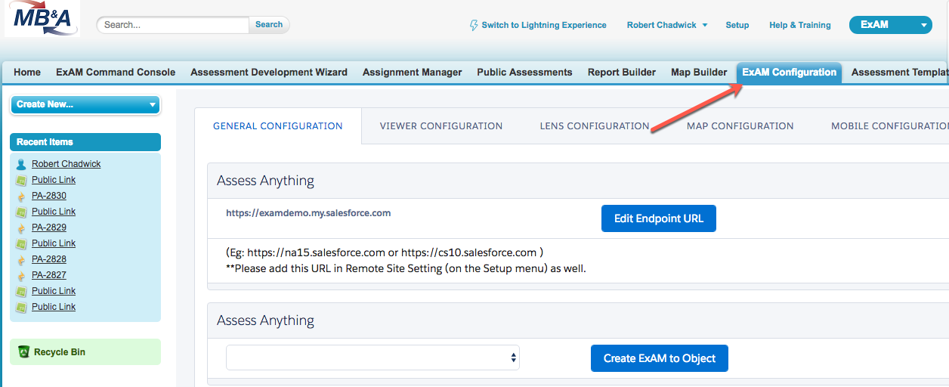Switch to Viewer Configuration sub-tab
This screenshot has width=949, height=387.
tap(441, 126)
